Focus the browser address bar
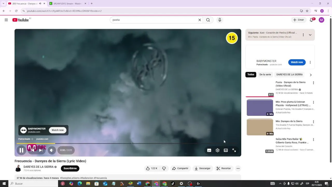Viewport: 332px width, 187px height. click(161, 11)
